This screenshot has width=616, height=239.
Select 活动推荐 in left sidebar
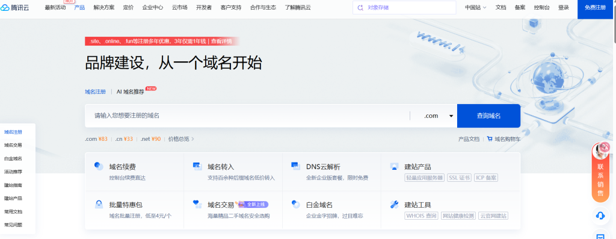pyautogui.click(x=13, y=172)
